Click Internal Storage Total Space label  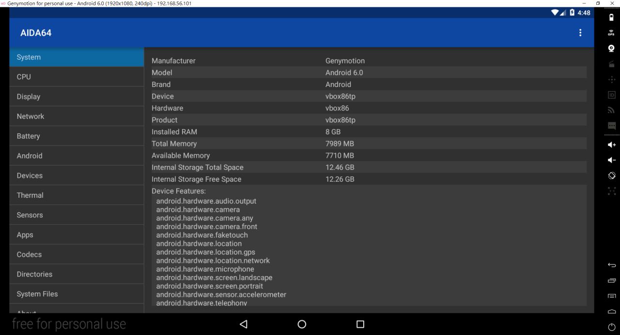coord(198,167)
